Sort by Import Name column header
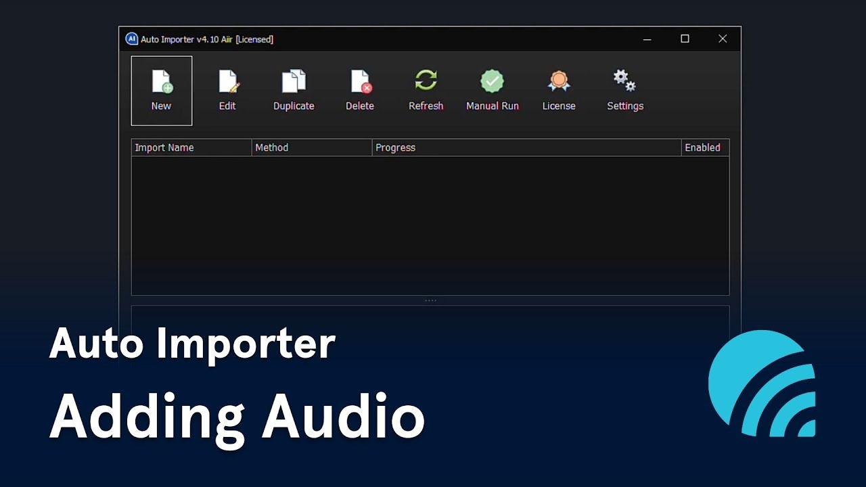 tap(191, 147)
